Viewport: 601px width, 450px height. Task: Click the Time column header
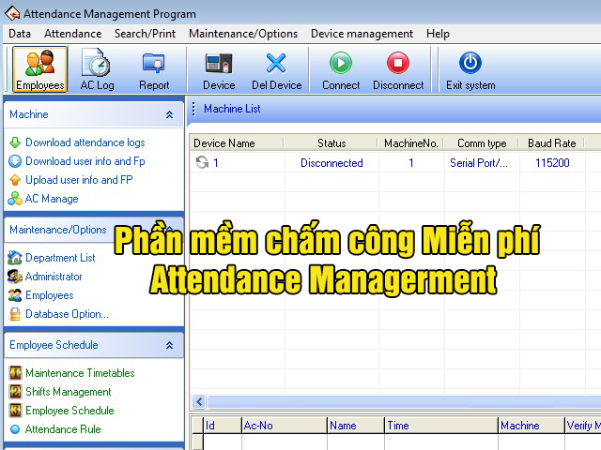click(x=441, y=426)
